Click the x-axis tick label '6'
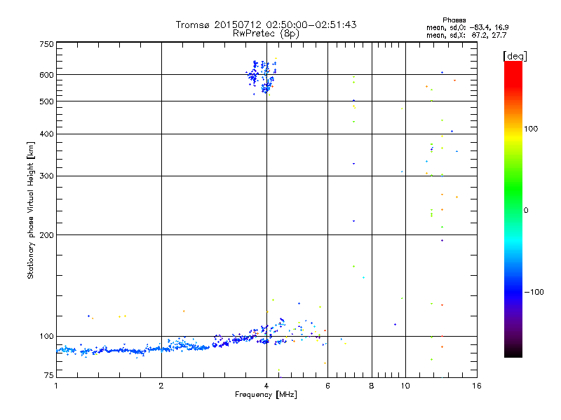Image resolution: width=561 pixels, height=420 pixels. [x=327, y=386]
